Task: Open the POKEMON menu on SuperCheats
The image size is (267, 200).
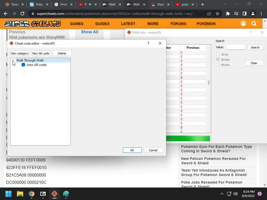Action: (206, 24)
